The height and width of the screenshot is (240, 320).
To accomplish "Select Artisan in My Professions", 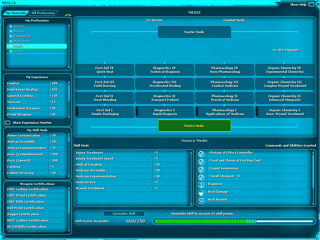I will click(37, 26).
